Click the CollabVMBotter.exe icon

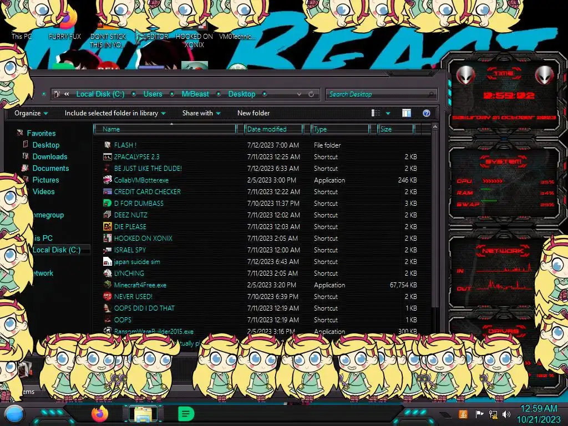point(107,180)
